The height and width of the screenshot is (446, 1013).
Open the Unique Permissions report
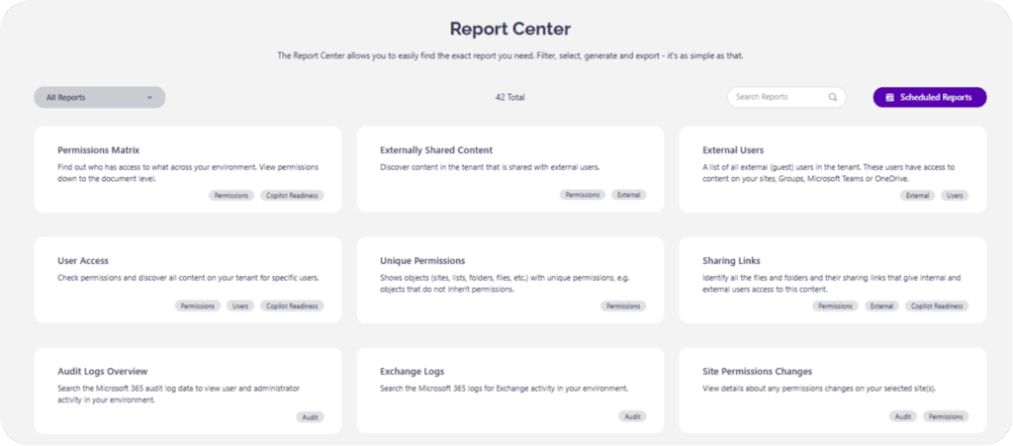pos(510,280)
